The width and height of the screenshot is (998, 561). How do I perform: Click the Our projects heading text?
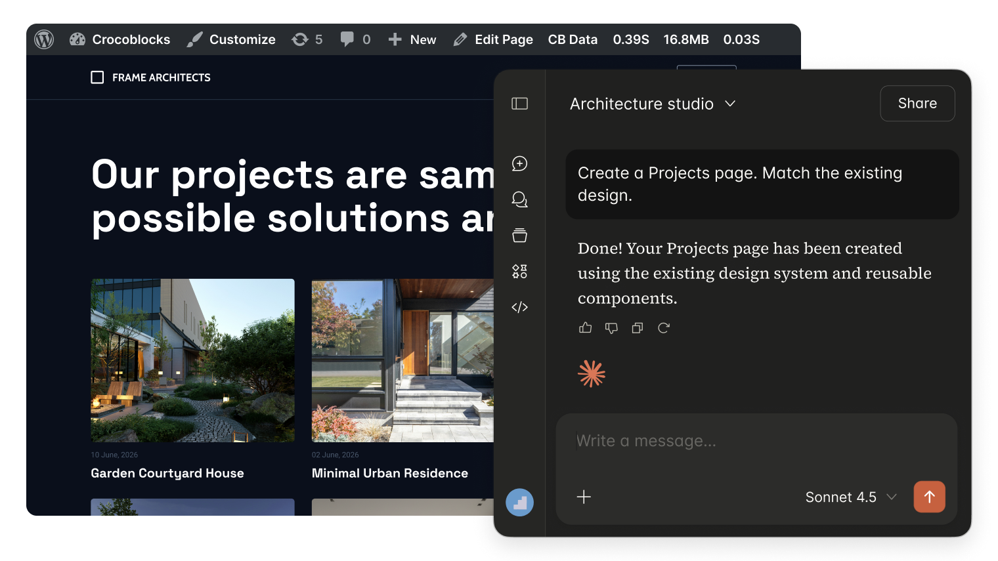tap(293, 196)
